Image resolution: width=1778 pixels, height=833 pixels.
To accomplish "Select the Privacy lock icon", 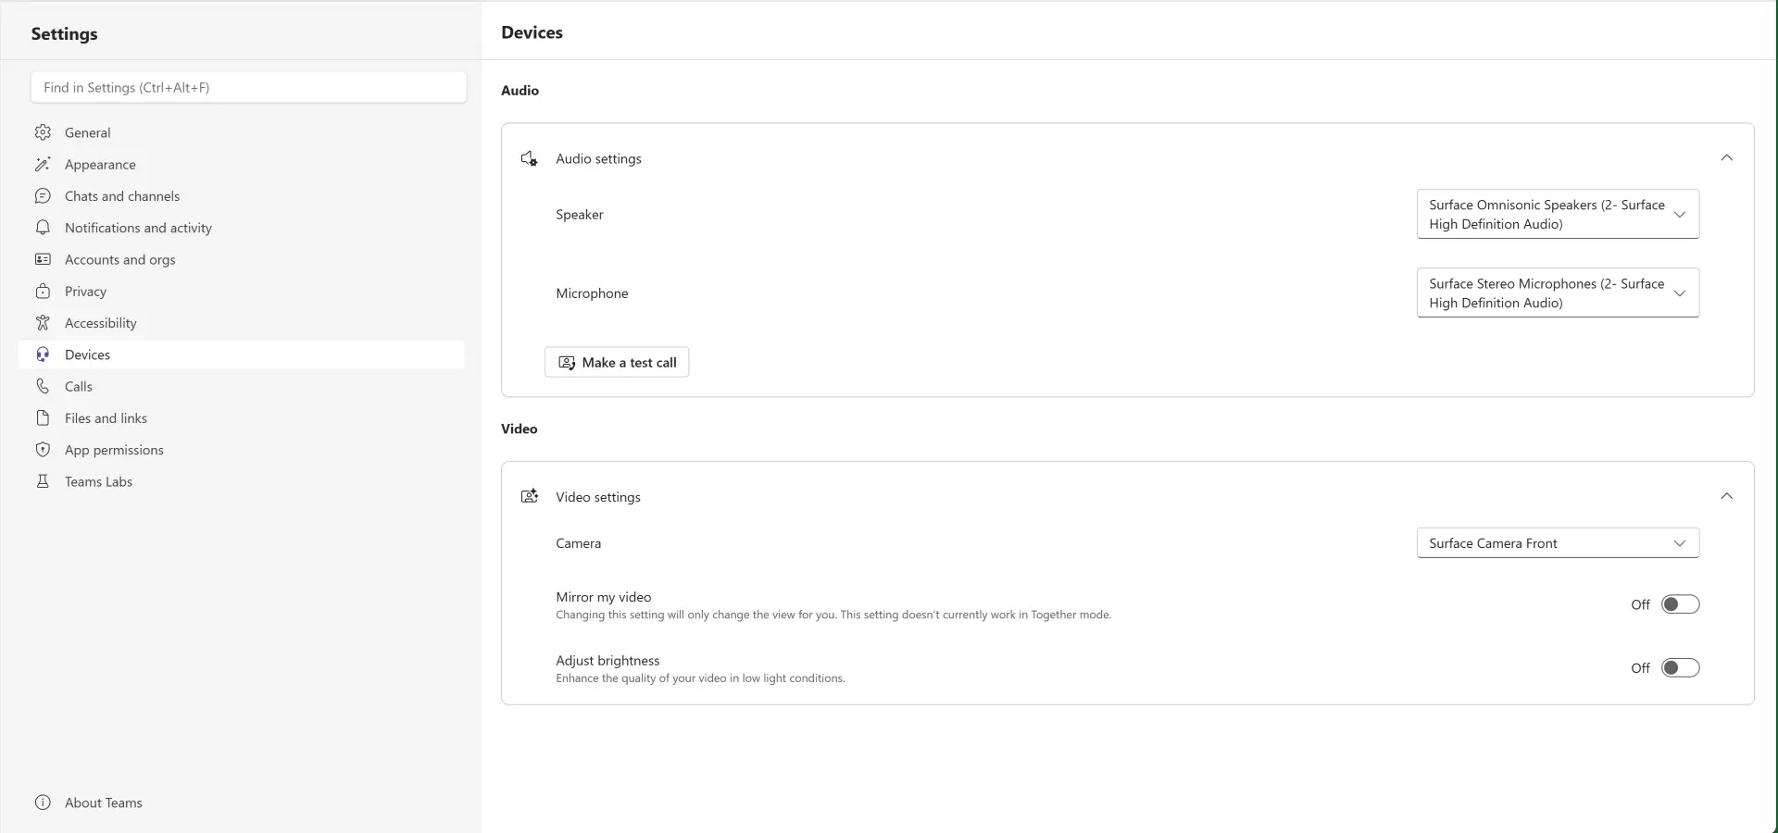I will (43, 291).
